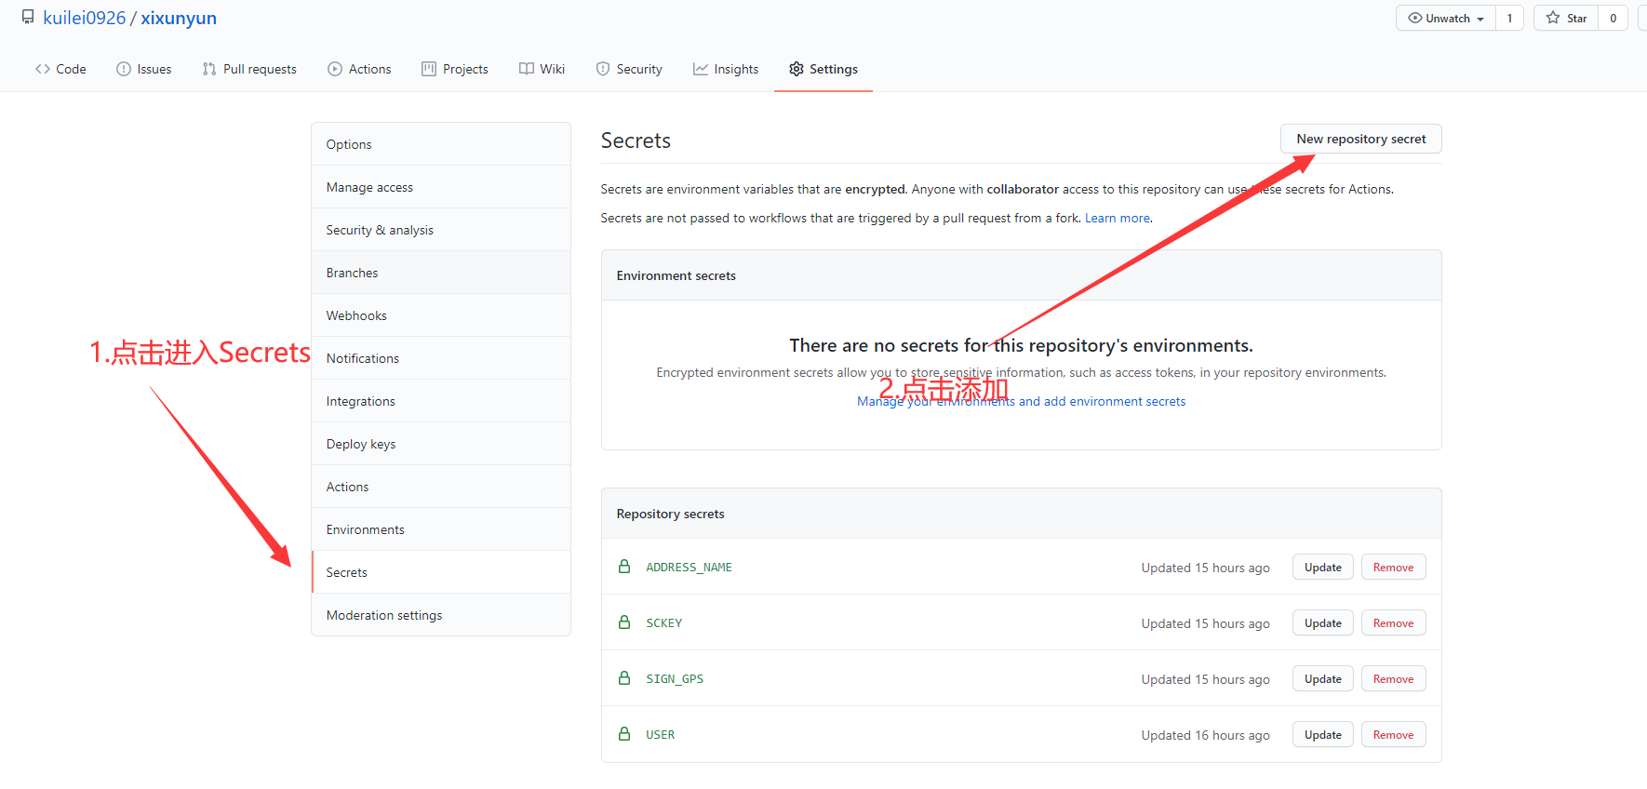The height and width of the screenshot is (789, 1647).
Task: Update the SCKEY secret
Action: [x=1323, y=622]
